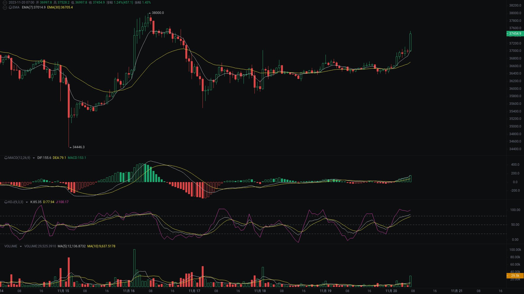Set alert via EMA bell icon
524x294 pixels.
10,7
